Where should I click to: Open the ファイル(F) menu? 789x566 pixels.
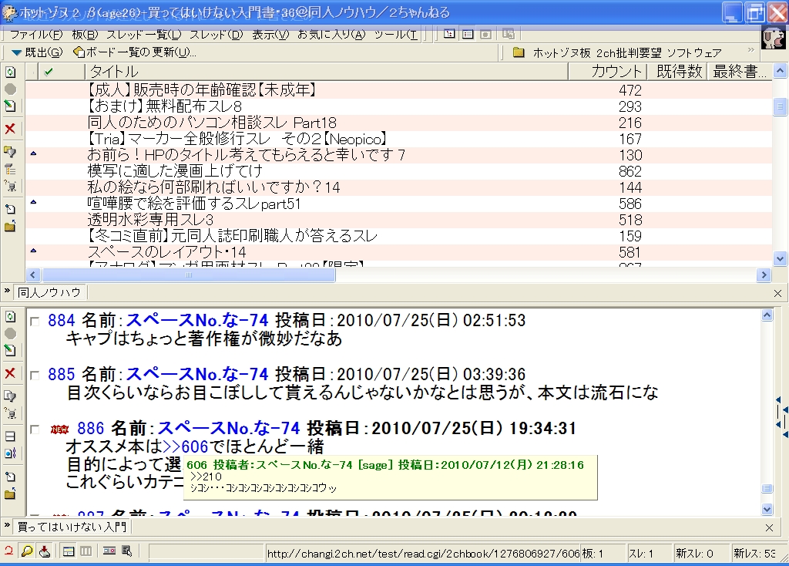[x=37, y=34]
